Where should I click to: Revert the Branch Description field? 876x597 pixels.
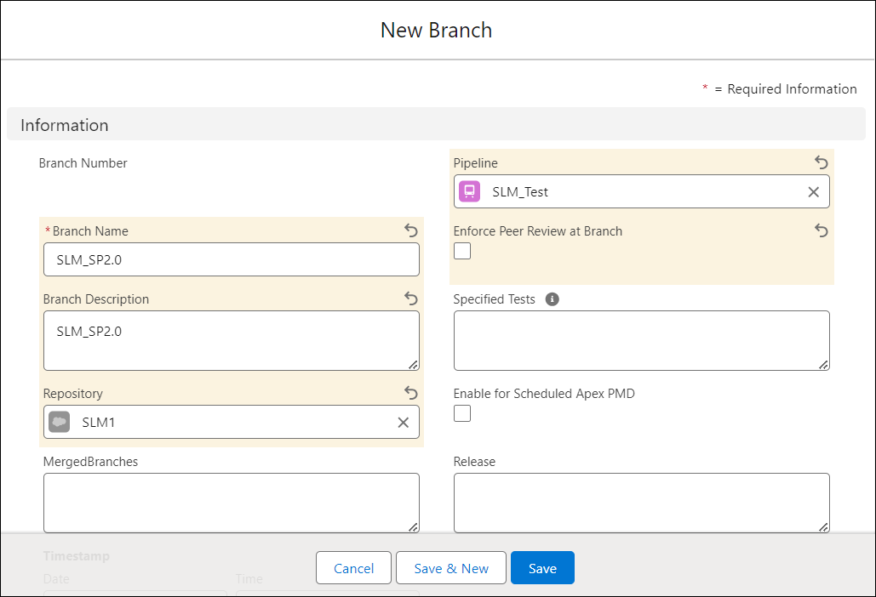pyautogui.click(x=410, y=298)
